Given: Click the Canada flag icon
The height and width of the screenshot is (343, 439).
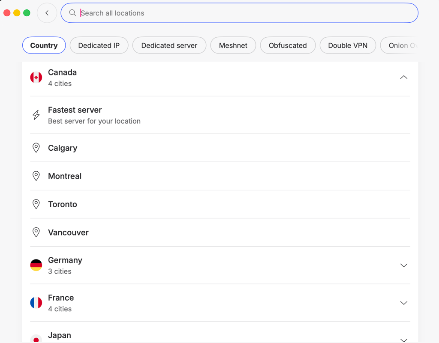Looking at the screenshot, I should coord(36,78).
